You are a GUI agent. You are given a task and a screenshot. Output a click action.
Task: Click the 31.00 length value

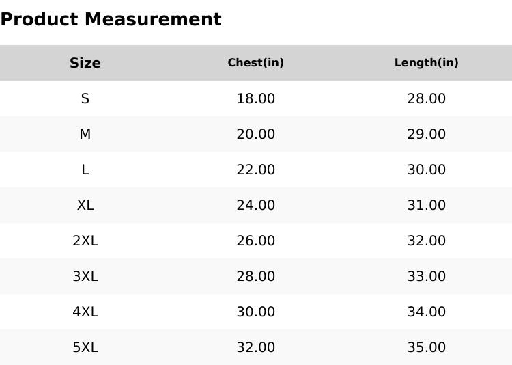pos(427,205)
